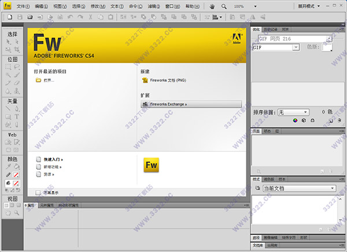Open the GIF 网页 216 preset dropdown

pos(329,39)
